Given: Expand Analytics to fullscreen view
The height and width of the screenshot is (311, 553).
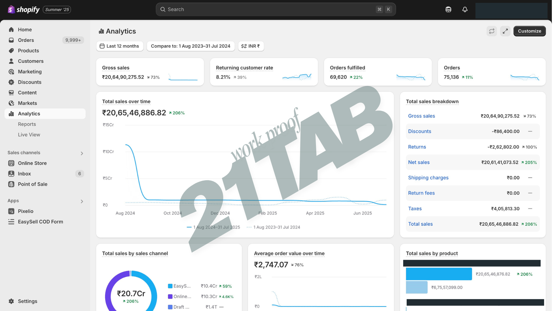Looking at the screenshot, I should (505, 31).
